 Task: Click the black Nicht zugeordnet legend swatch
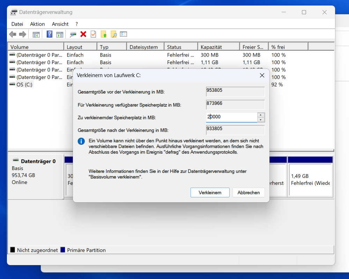point(13,250)
